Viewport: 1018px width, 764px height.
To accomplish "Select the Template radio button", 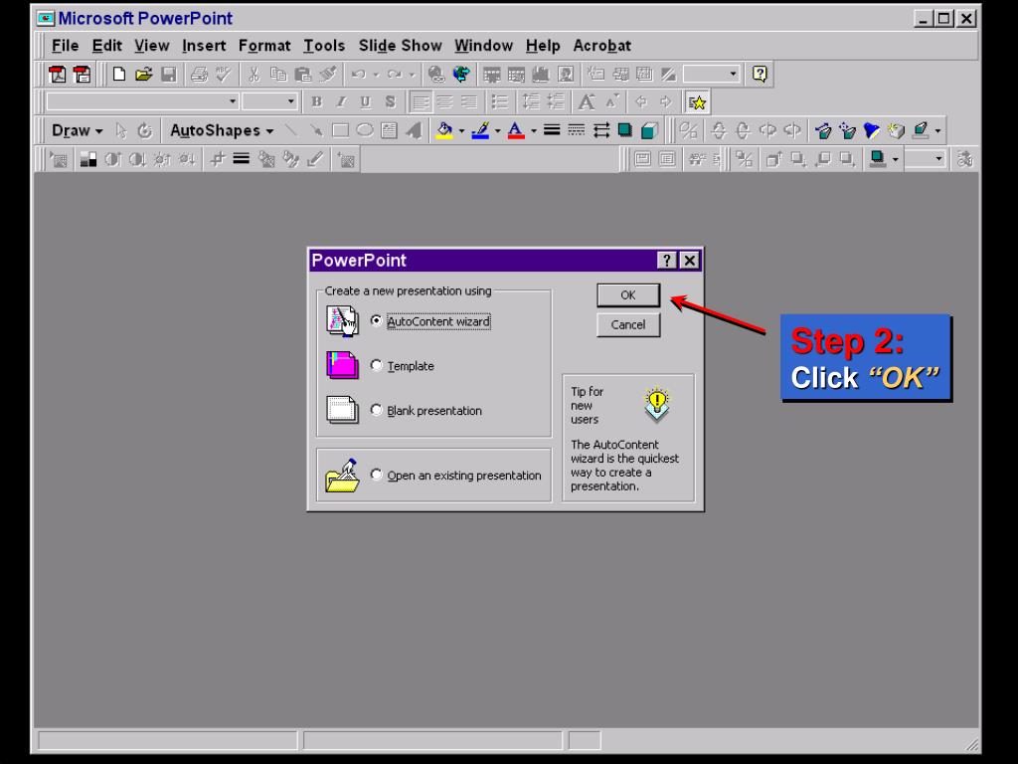I will click(377, 366).
